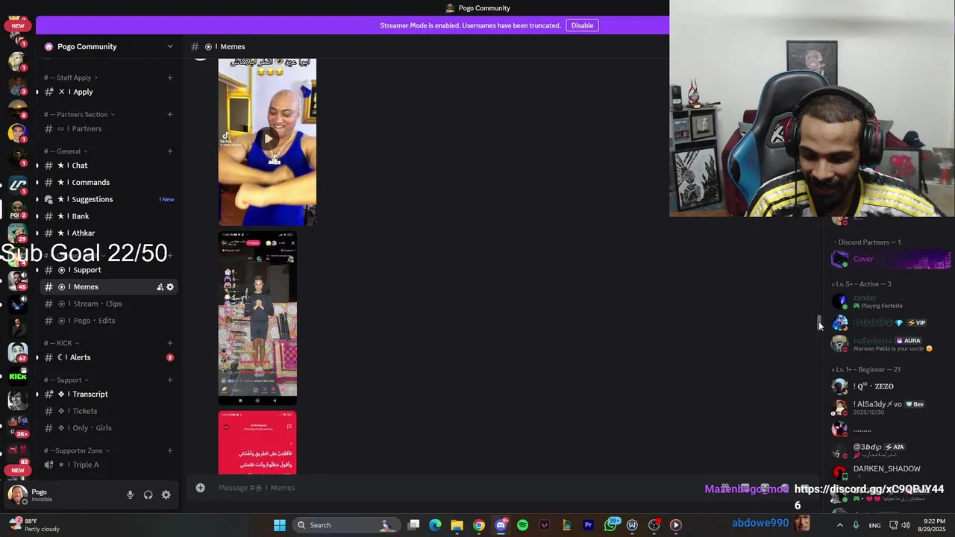Open taskbar weather widget 88°F
This screenshot has width=955, height=537.
34,525
